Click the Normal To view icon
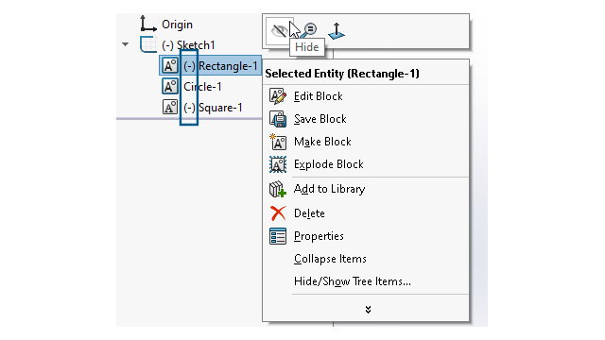 pos(337,31)
